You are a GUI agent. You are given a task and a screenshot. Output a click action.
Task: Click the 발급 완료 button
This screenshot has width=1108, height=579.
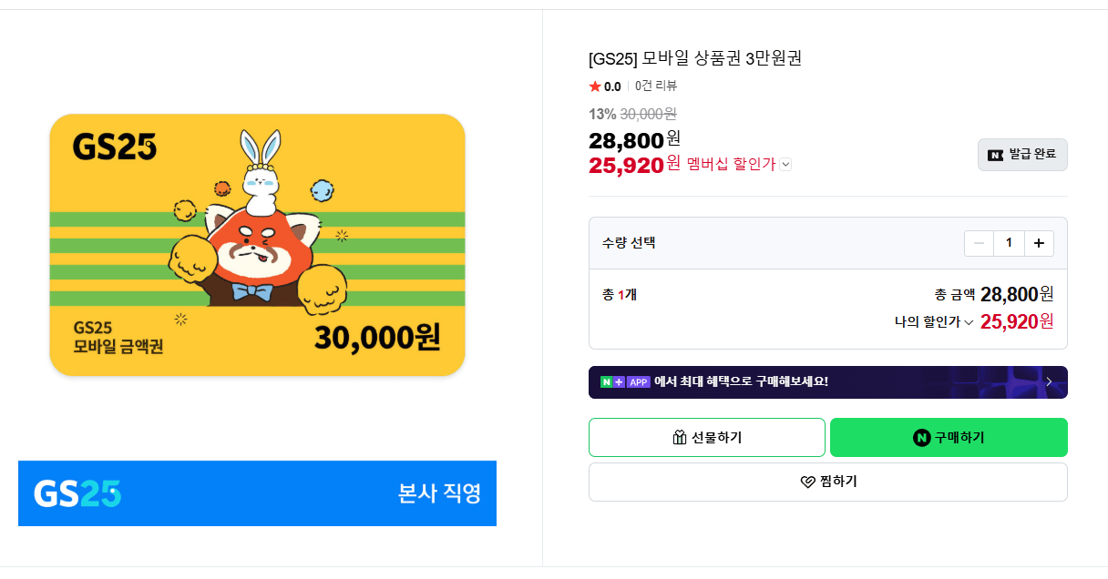1022,154
